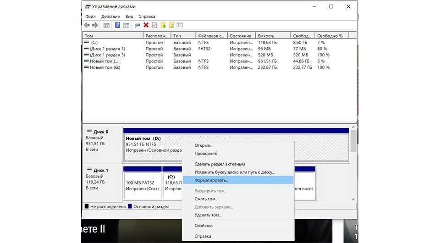Click the blue Основной раздел legend swatch

(x=130, y=206)
